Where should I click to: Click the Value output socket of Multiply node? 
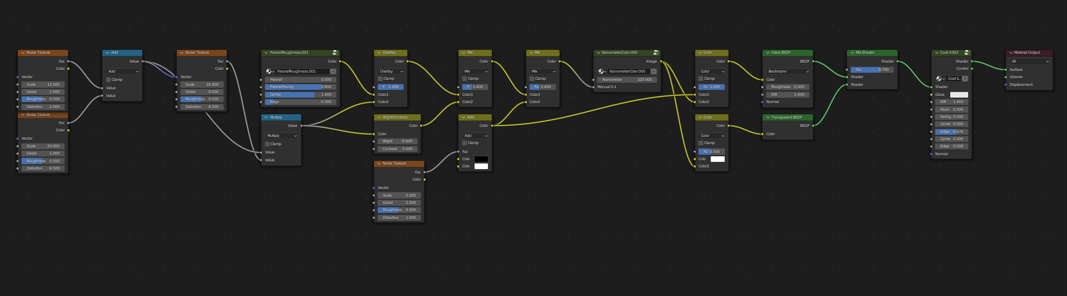click(301, 126)
